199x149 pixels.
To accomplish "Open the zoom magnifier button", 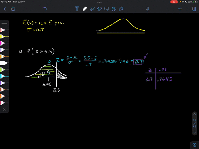I will coord(194,145).
